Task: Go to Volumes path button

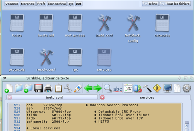Action: (x=12, y=4)
